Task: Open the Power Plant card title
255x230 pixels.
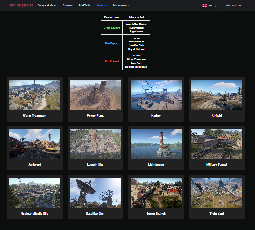Action: pyautogui.click(x=95, y=116)
